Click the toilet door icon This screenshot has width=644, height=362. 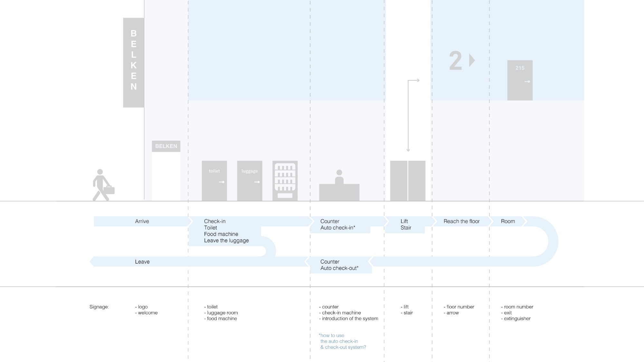click(214, 181)
